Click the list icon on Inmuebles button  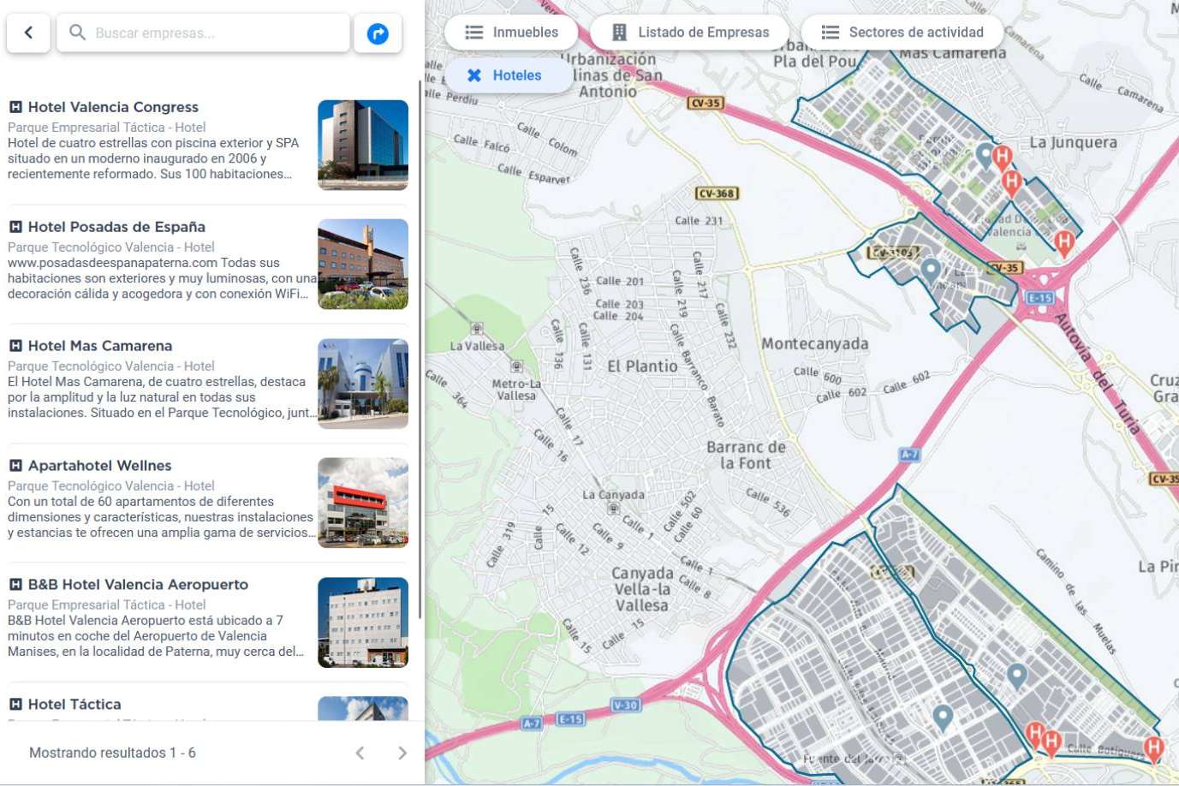coord(473,33)
